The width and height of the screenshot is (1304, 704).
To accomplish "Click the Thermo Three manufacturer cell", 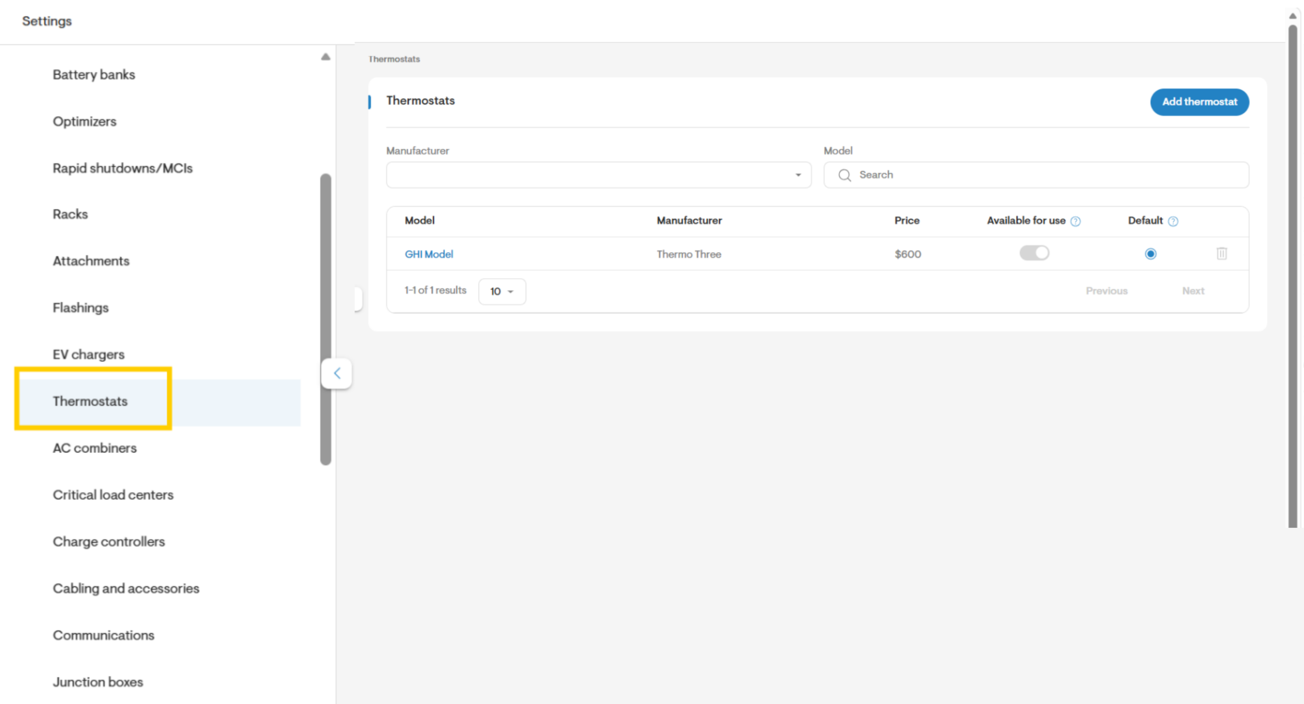I will click(689, 254).
